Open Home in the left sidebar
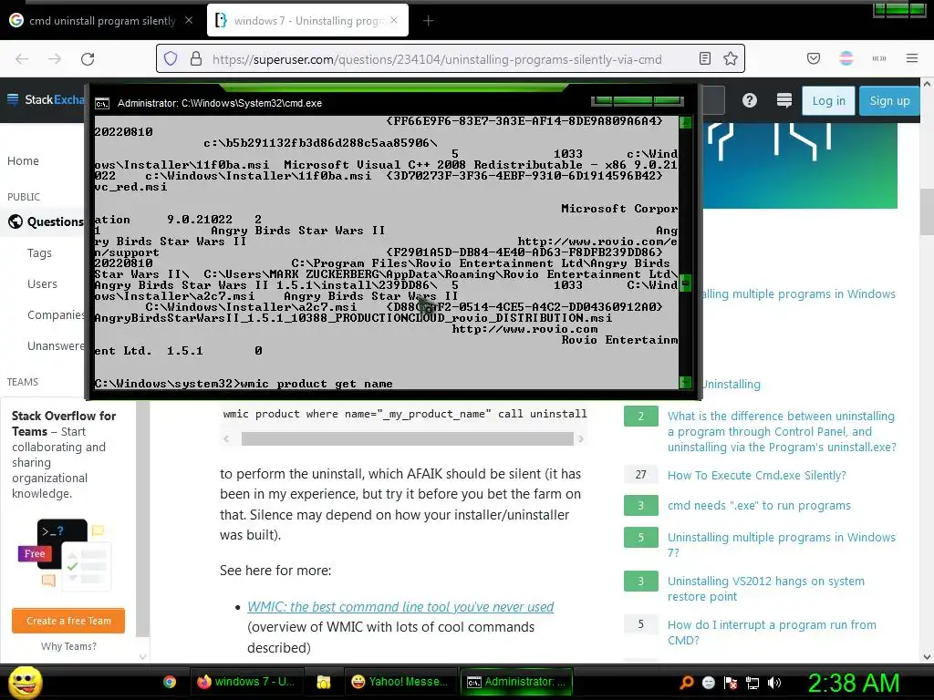 [23, 160]
